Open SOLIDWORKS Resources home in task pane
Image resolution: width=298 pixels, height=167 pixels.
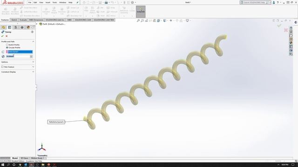pyautogui.click(x=291, y=28)
